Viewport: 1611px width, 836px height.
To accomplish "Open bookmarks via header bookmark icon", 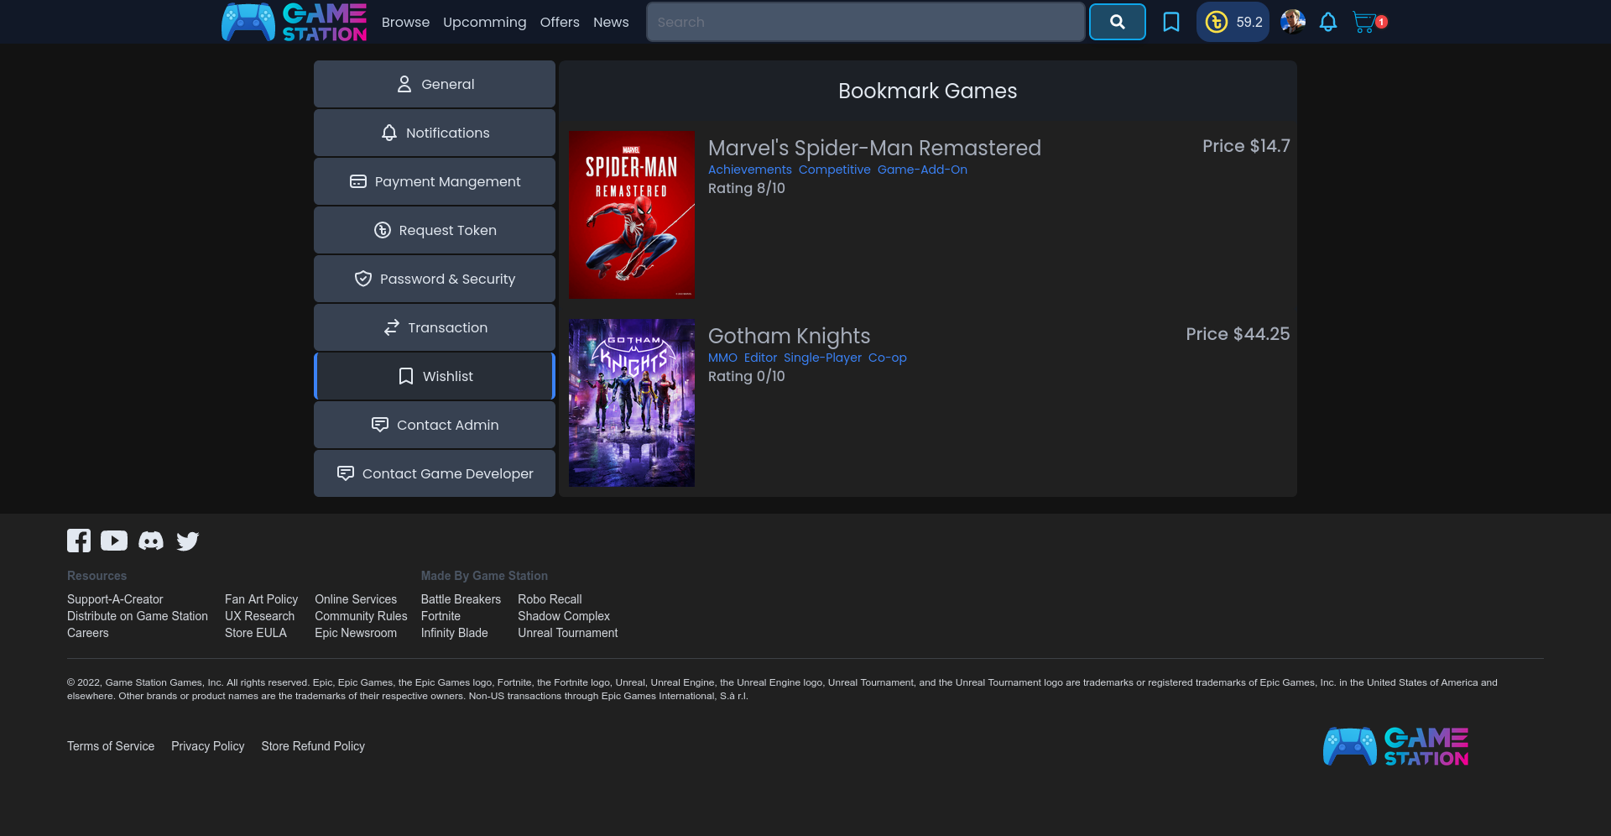I will coord(1170,22).
